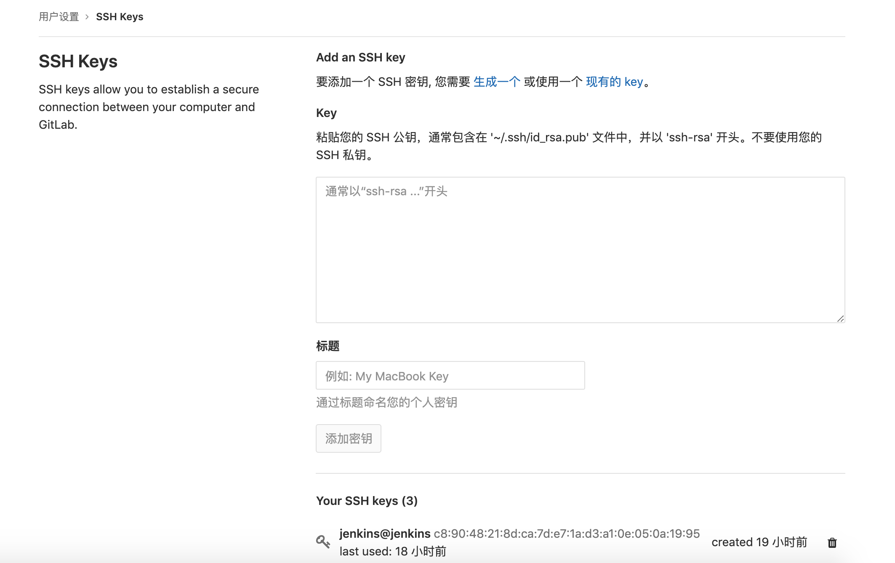Click the SSH Keys breadcrumb item

pos(120,17)
